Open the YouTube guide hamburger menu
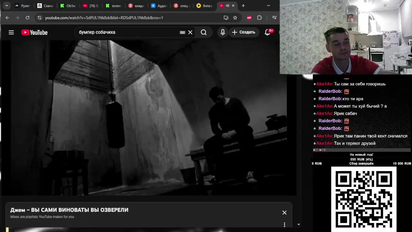The width and height of the screenshot is (412, 232). (11, 32)
